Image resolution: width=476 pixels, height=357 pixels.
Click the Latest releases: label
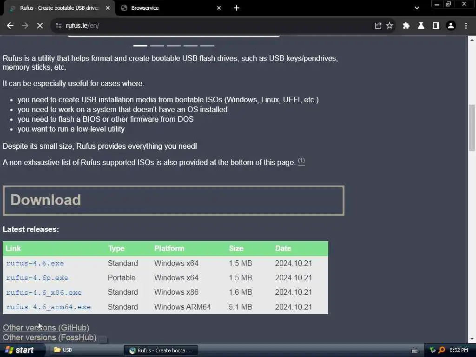pyautogui.click(x=31, y=229)
